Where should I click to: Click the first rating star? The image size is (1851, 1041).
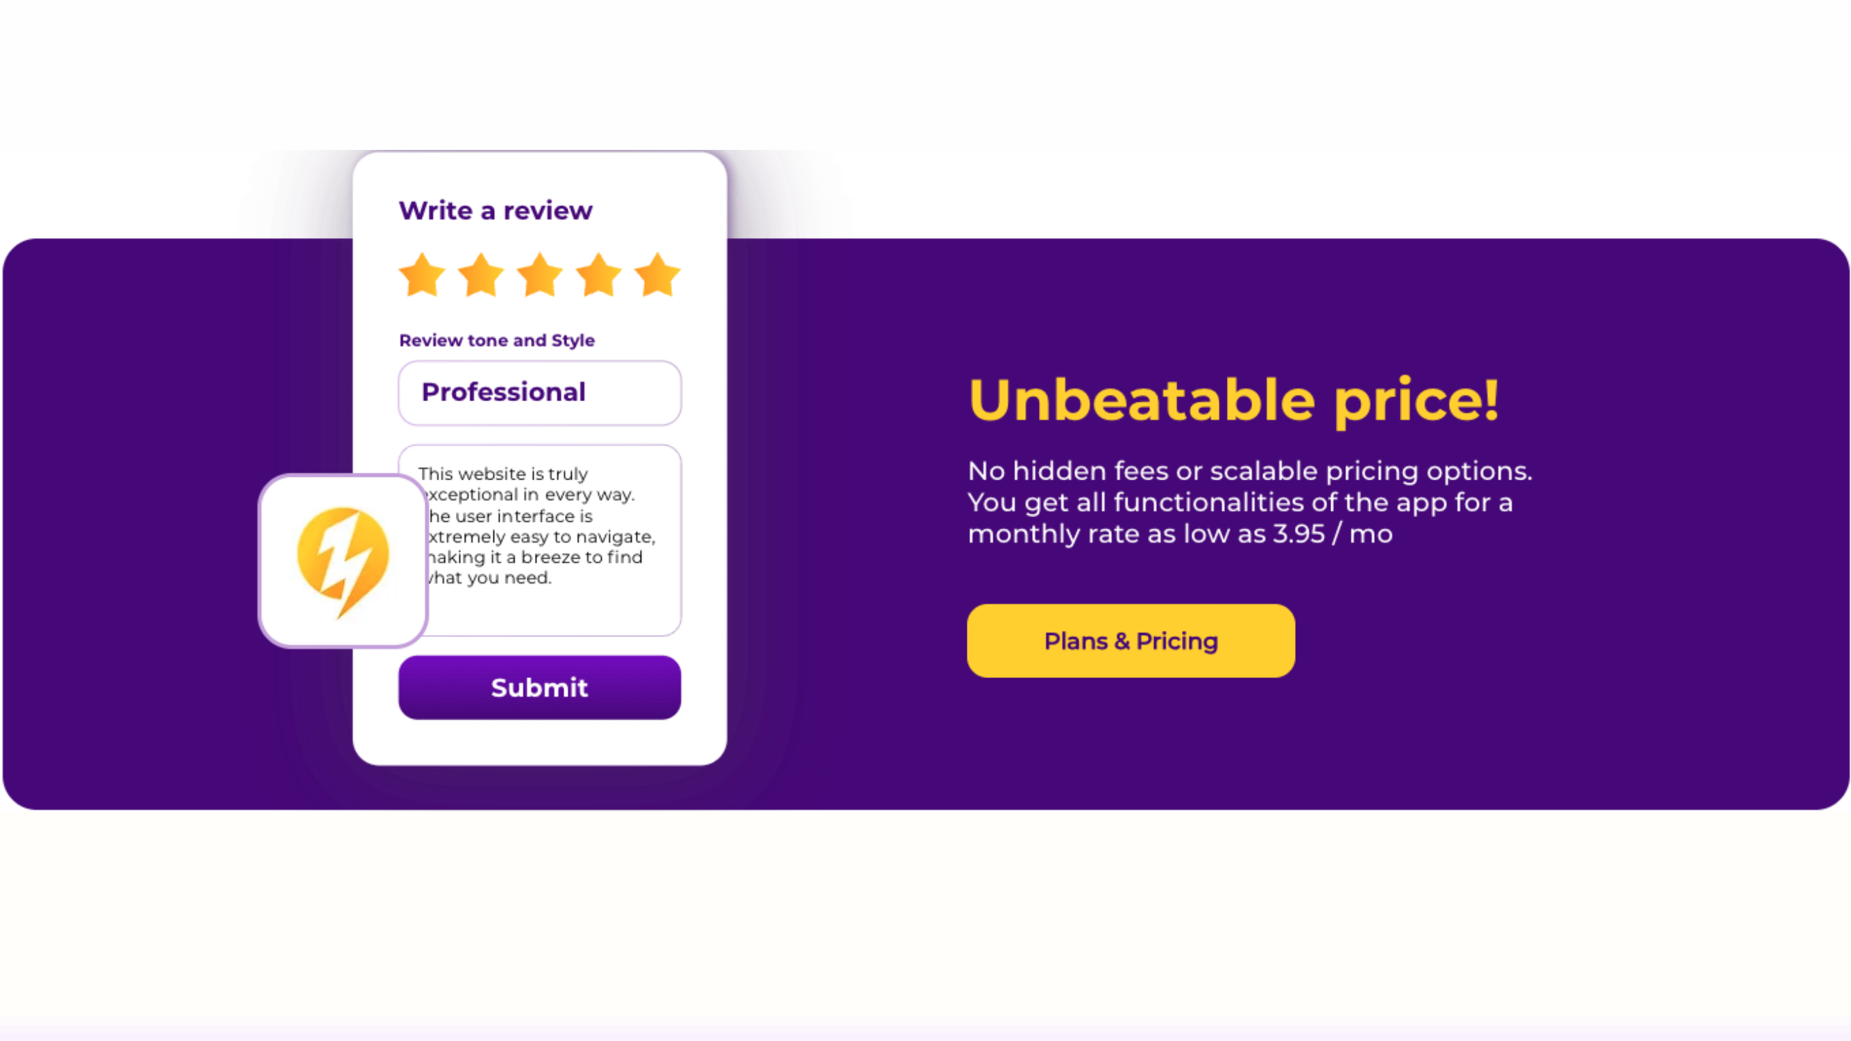coord(422,275)
